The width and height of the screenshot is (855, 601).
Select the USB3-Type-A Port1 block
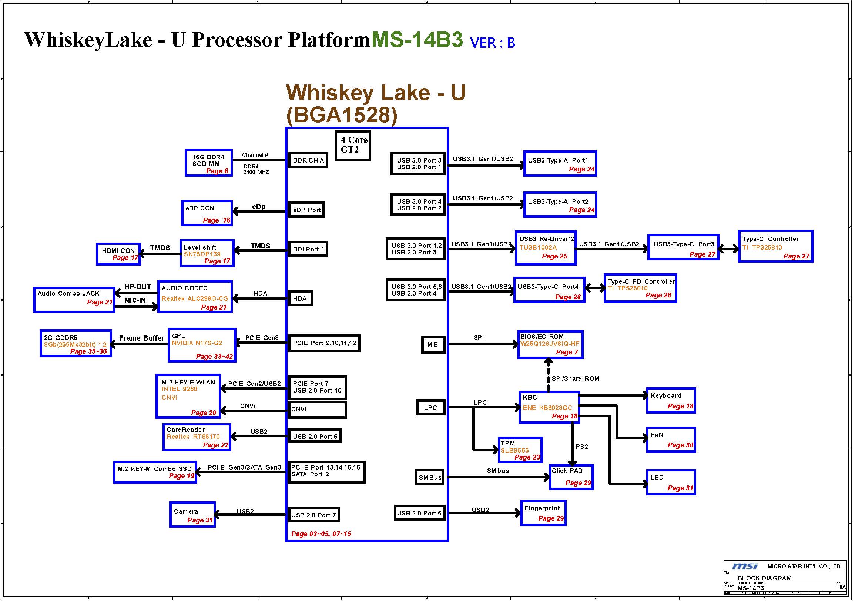point(561,164)
